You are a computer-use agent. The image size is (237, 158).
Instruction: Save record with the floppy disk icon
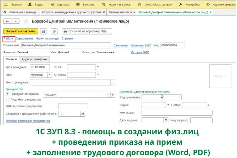[43, 31]
